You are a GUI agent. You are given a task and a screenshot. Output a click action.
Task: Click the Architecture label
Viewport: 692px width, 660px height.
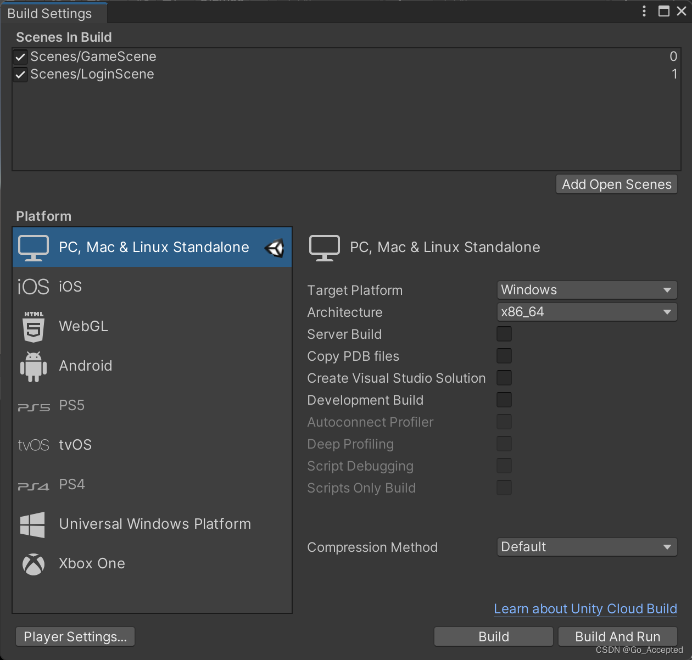tap(345, 312)
